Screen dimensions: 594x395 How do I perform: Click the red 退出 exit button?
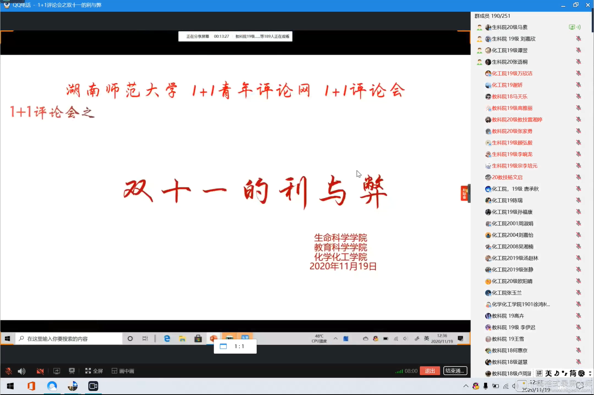click(430, 371)
